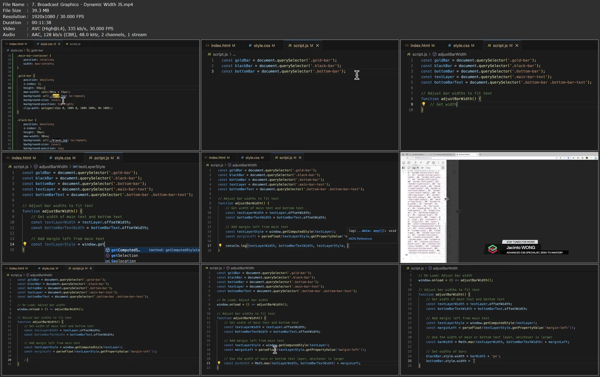This screenshot has width=600, height=377.
Task: Open DevTools kebab customize menu
Action: 439,163
